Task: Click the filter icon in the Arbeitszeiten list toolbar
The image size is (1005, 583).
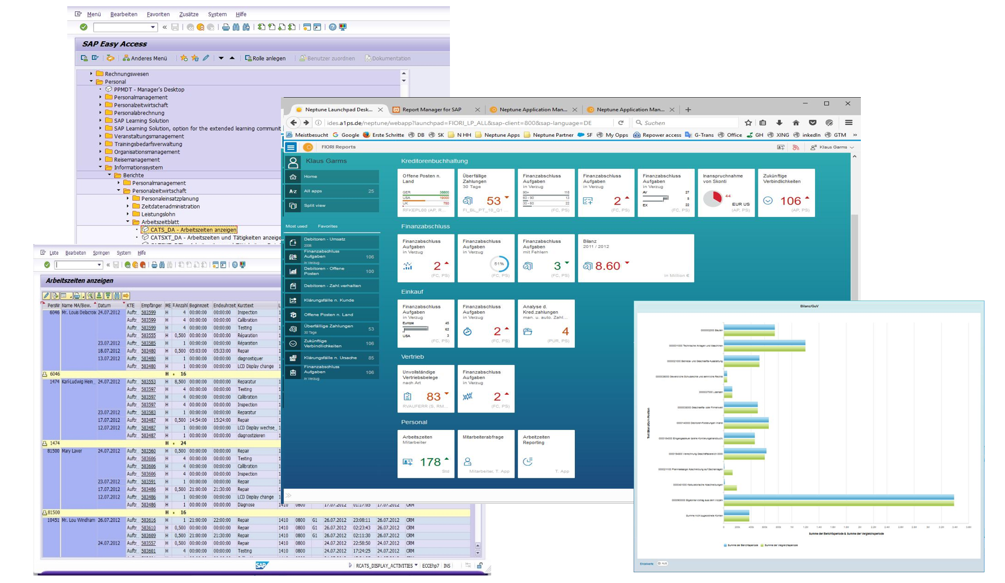Action: coord(108,295)
